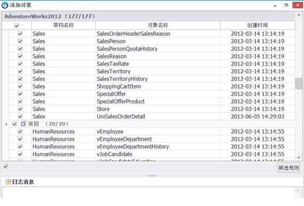304x206 pixels.
Task: Maximize the 添加对象 window
Action: 286,5
